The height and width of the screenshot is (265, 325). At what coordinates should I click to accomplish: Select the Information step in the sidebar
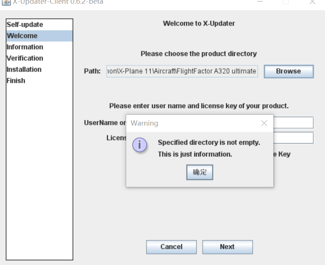[39, 47]
